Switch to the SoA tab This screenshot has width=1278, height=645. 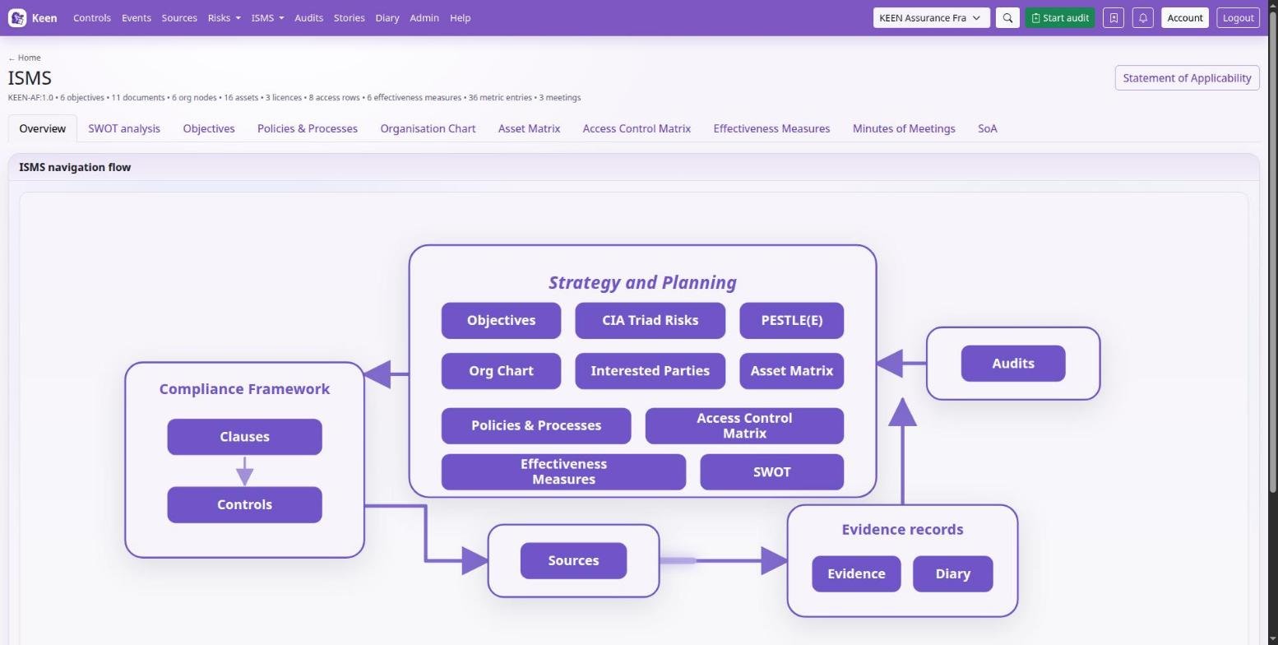pyautogui.click(x=988, y=128)
